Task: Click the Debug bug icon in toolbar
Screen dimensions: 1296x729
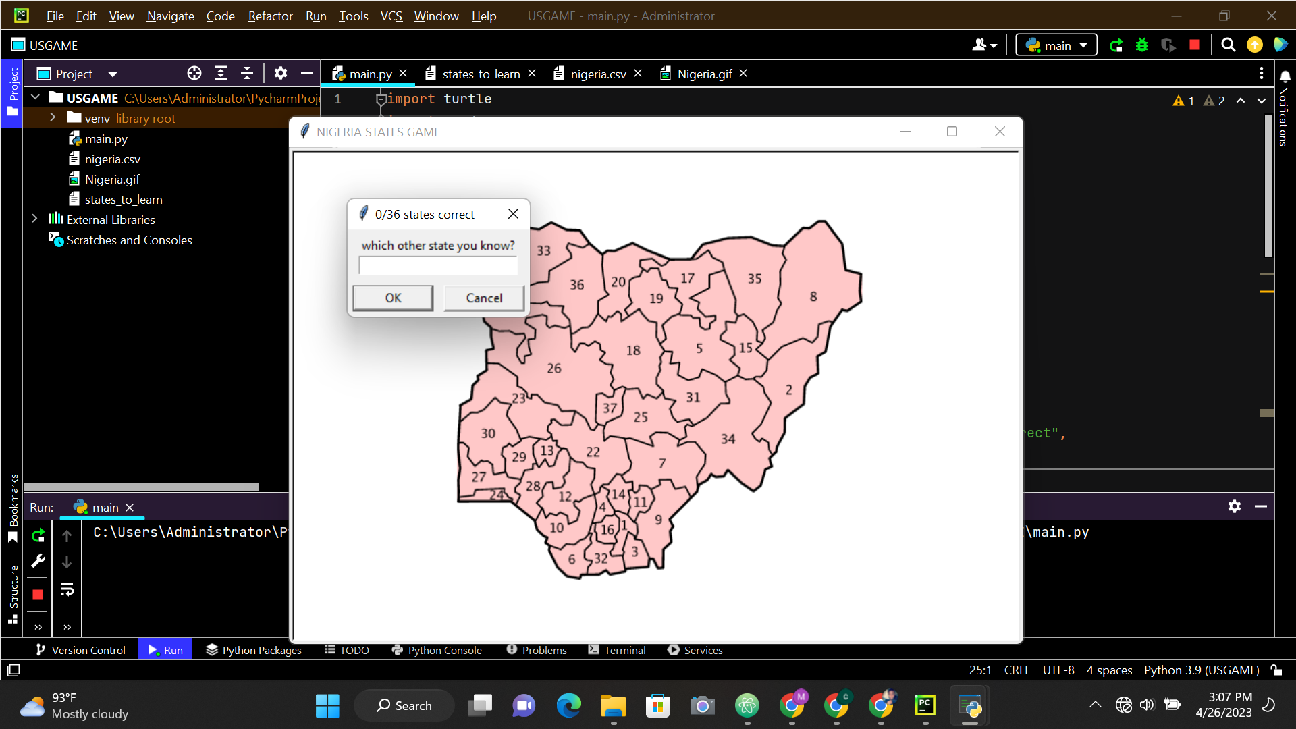Action: click(1142, 45)
